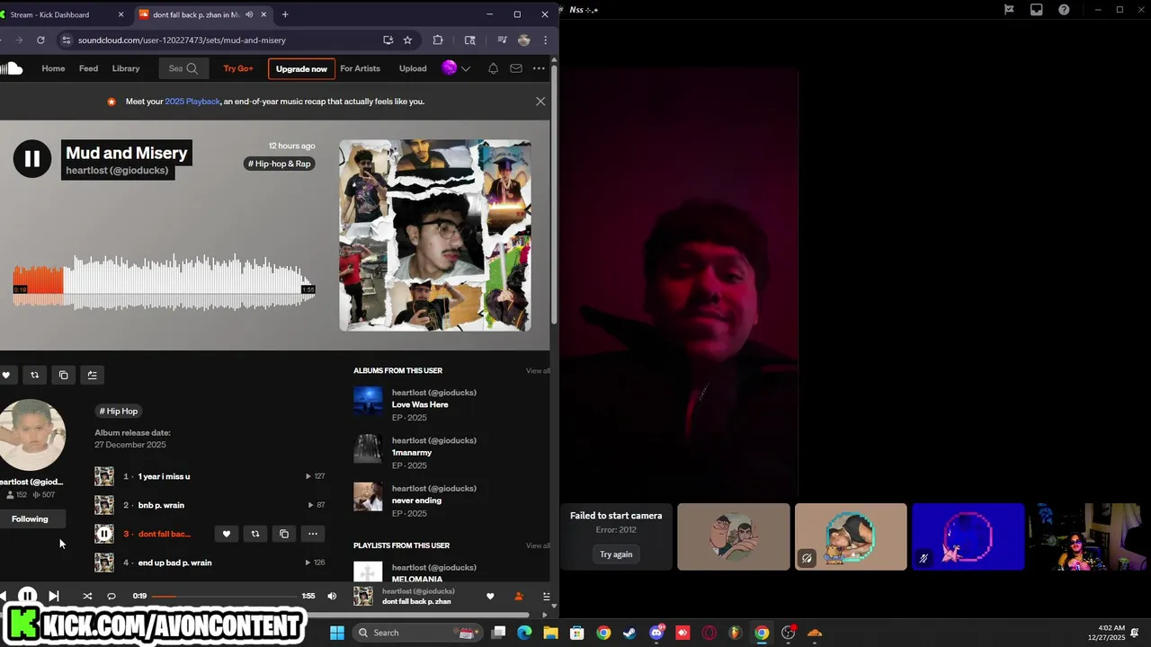Open the Discord inbox icon
This screenshot has height=647, width=1151.
coord(1037,10)
